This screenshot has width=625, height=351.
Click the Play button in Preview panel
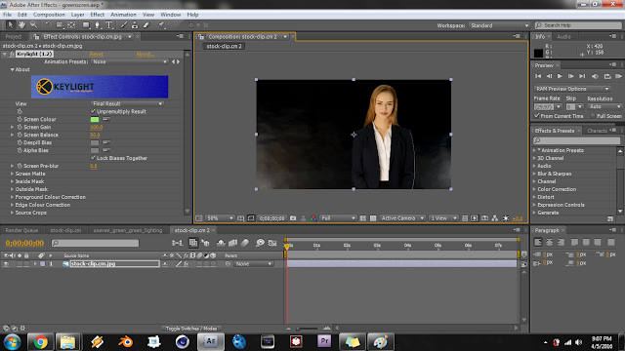560,76
